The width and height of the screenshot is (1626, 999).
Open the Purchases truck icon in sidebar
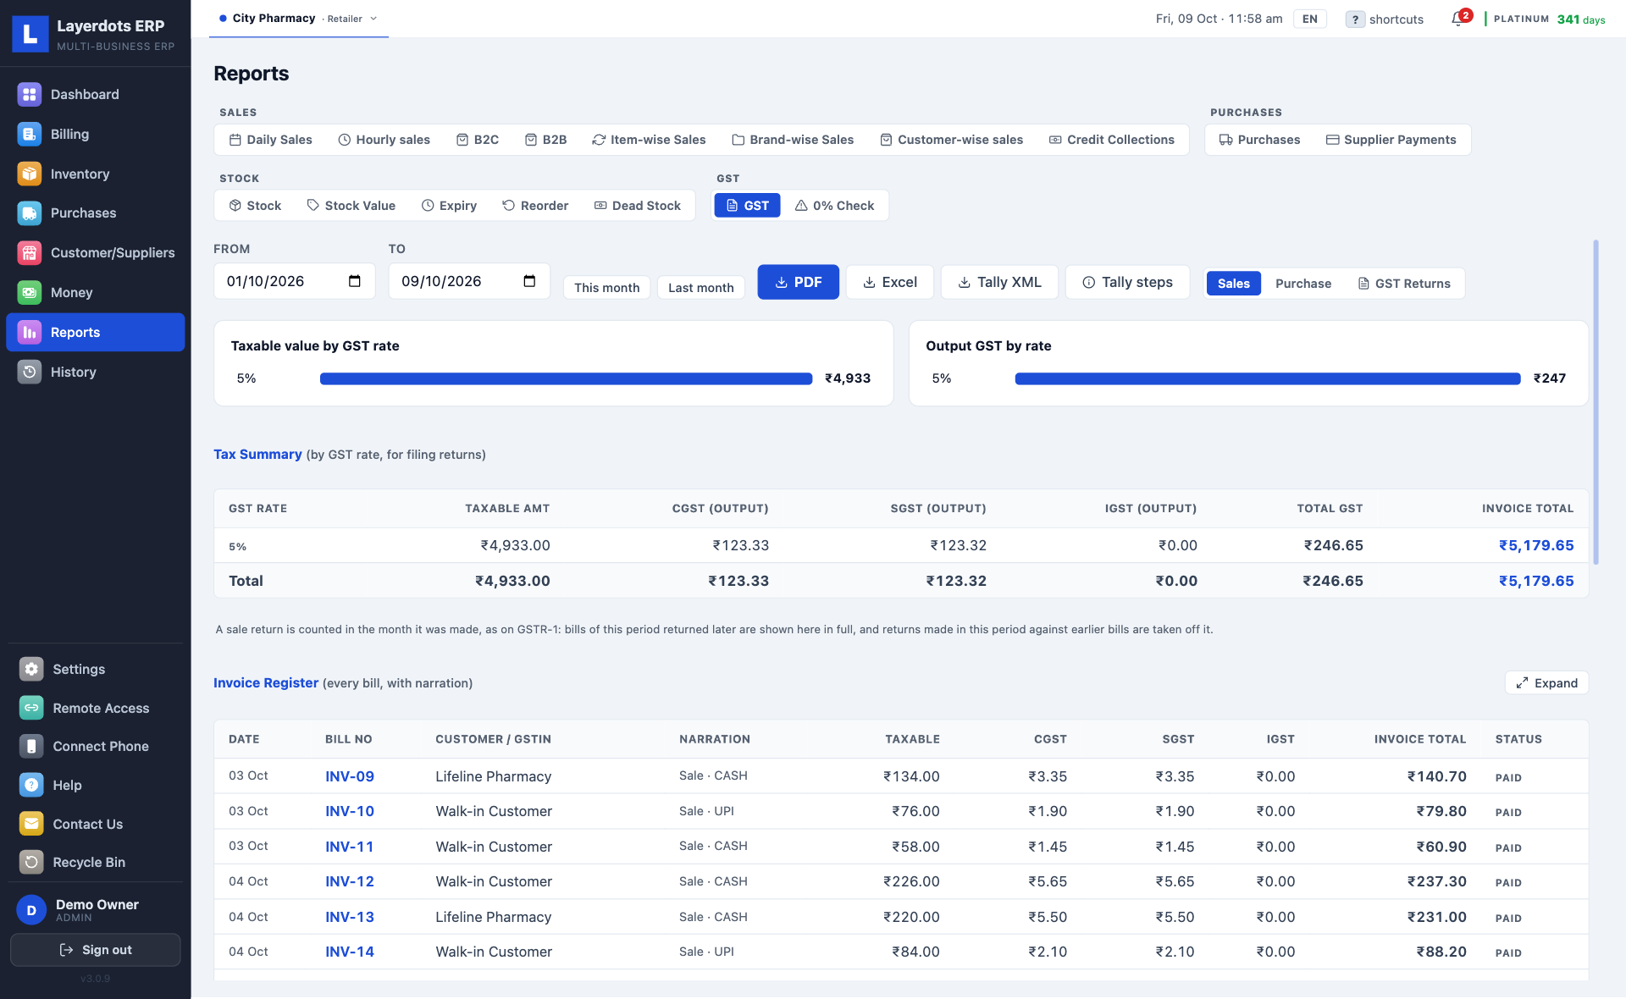(30, 213)
